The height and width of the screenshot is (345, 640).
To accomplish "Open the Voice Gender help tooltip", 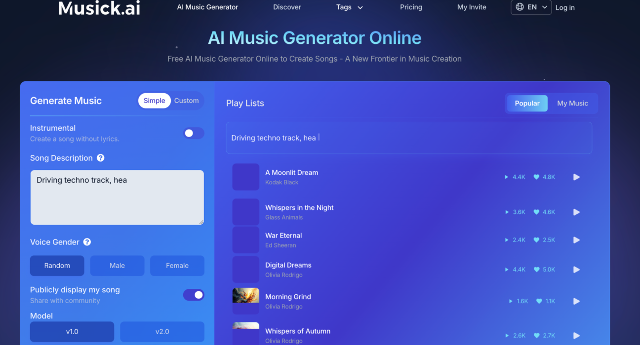I will (87, 241).
